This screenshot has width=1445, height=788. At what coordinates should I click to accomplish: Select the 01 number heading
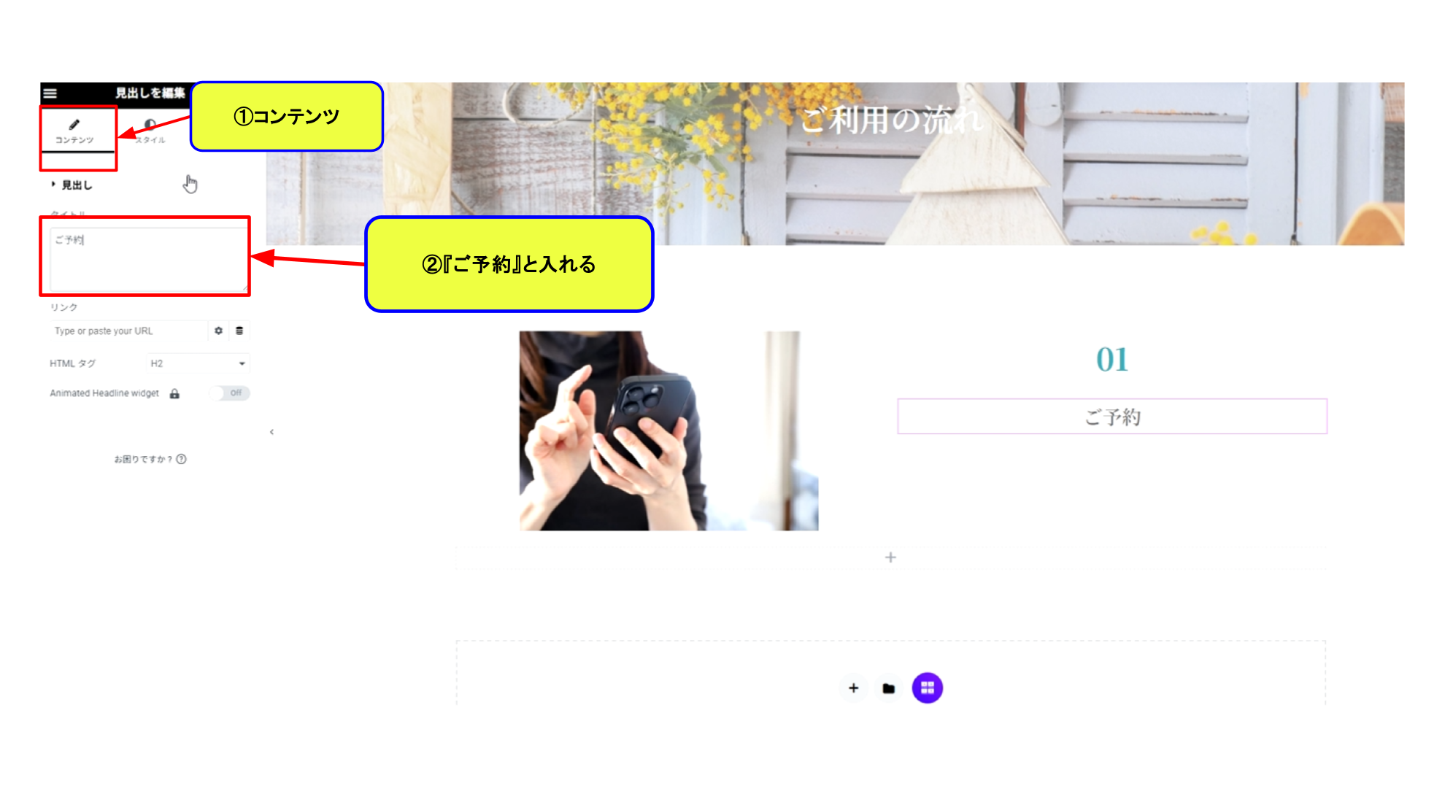(x=1112, y=360)
